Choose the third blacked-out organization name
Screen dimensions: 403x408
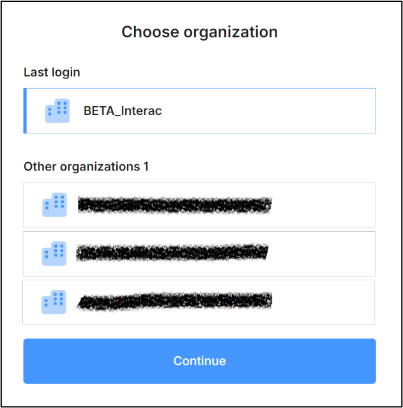click(x=174, y=301)
